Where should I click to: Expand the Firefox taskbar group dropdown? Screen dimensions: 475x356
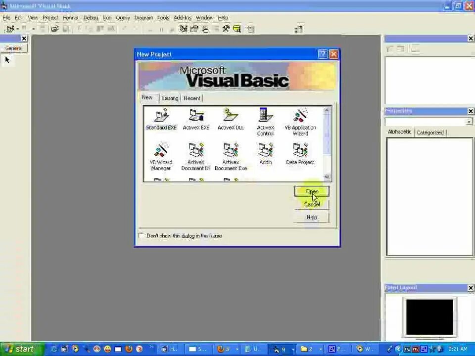[237, 350]
